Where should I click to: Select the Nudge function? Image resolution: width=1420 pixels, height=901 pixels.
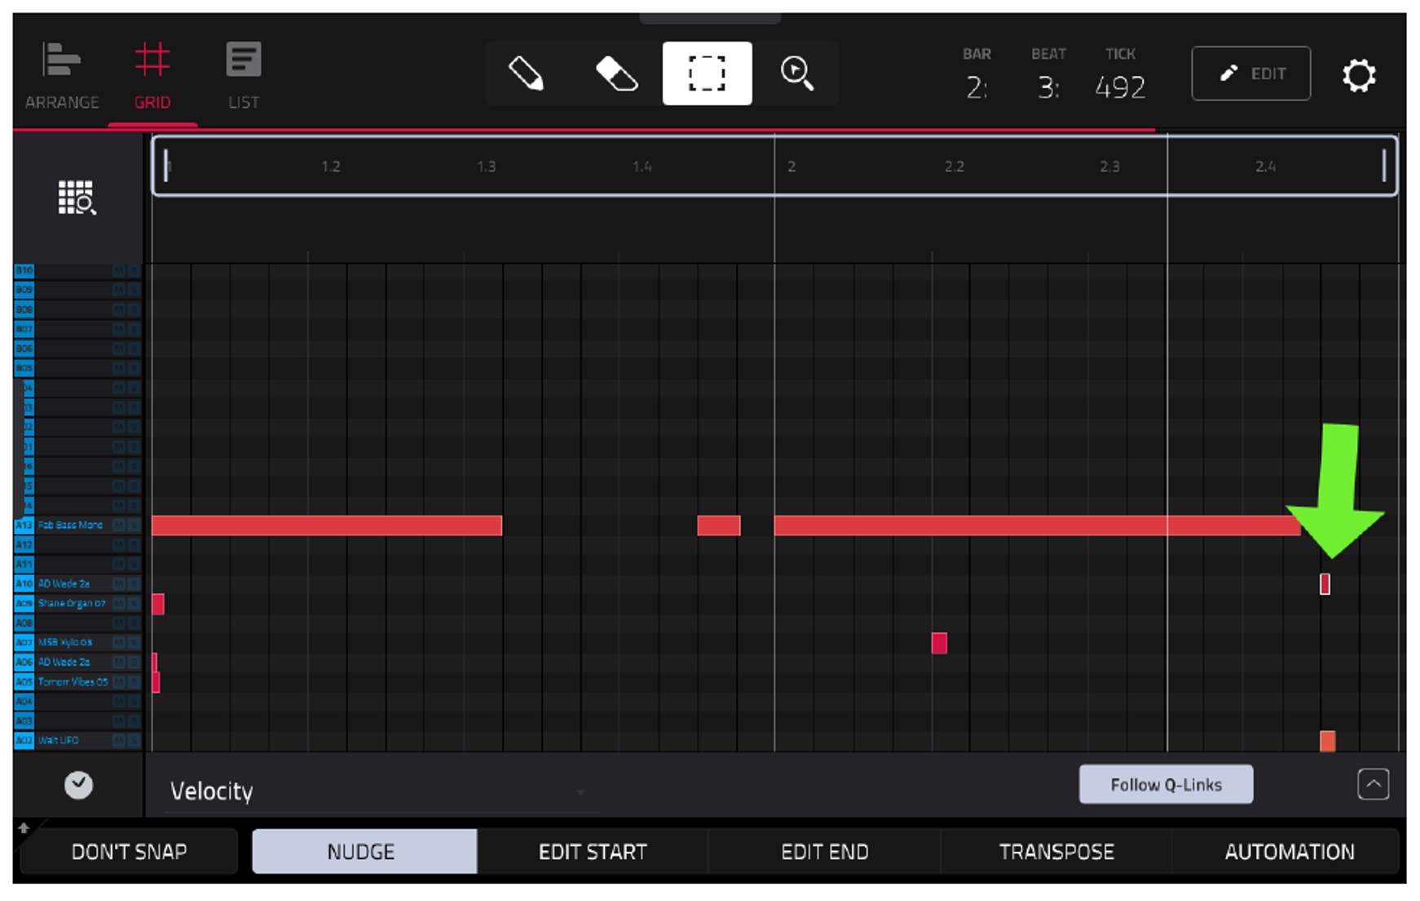pos(364,852)
